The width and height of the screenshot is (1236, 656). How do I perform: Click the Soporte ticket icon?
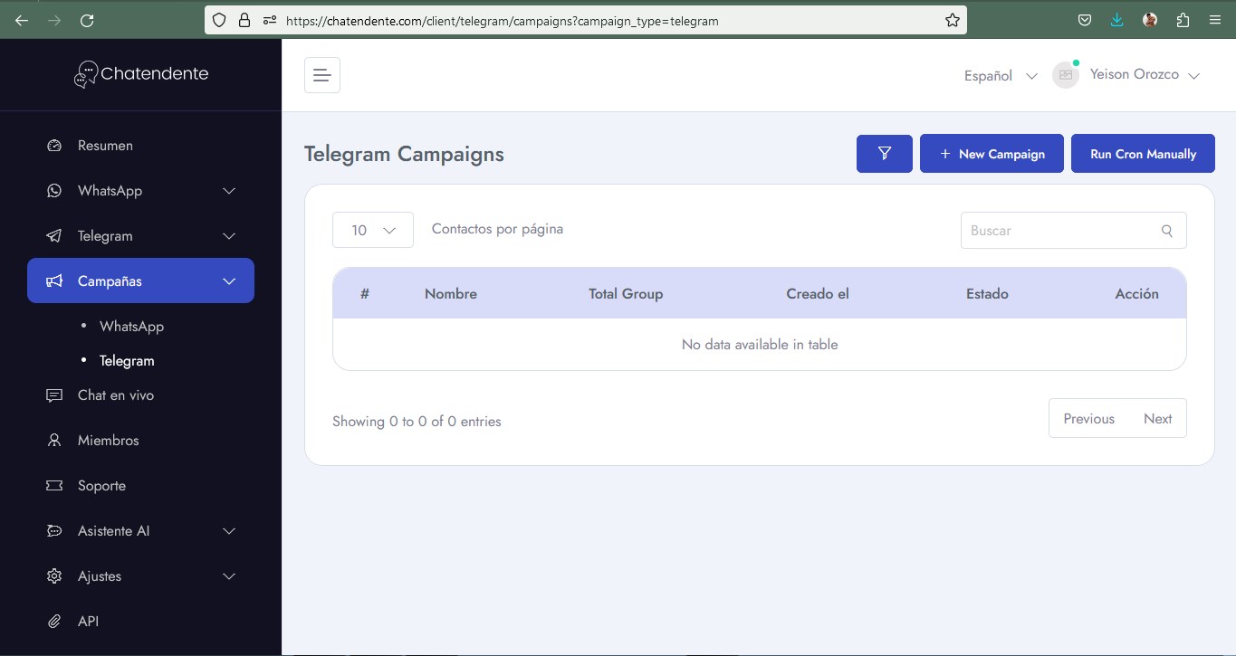click(54, 486)
